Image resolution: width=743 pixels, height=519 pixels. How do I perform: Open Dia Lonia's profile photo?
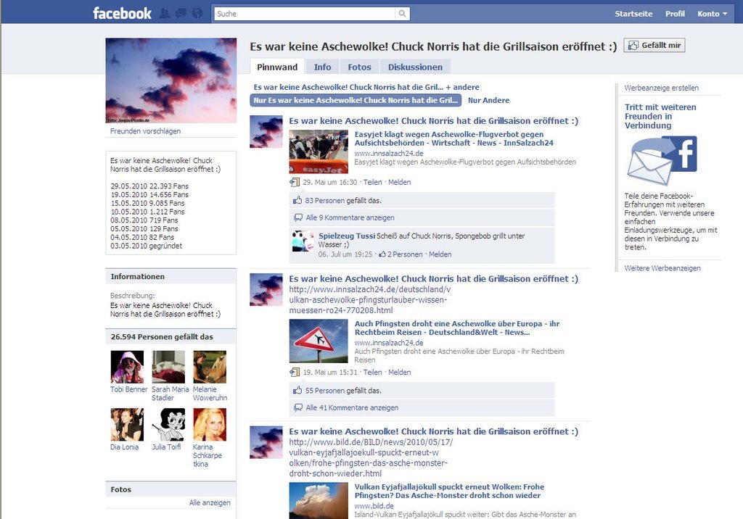click(x=127, y=425)
